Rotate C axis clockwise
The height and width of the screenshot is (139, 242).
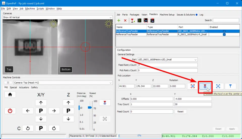point(54,128)
